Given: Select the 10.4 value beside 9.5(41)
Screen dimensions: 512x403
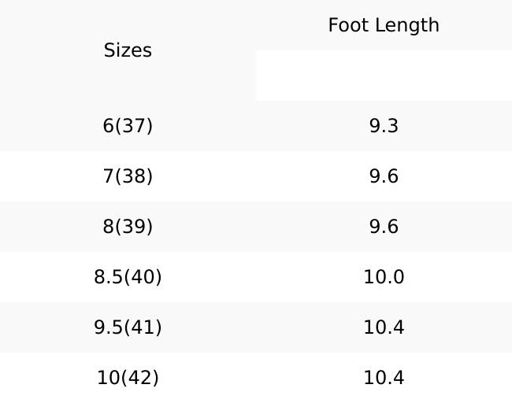Looking at the screenshot, I should point(384,327).
